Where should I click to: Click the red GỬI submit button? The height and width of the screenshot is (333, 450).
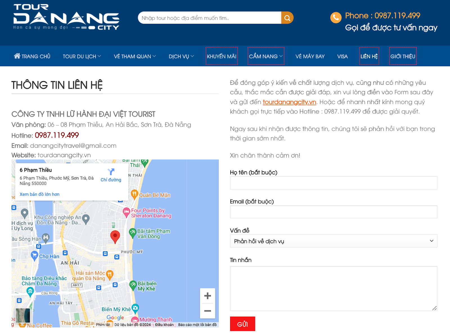pyautogui.click(x=242, y=324)
